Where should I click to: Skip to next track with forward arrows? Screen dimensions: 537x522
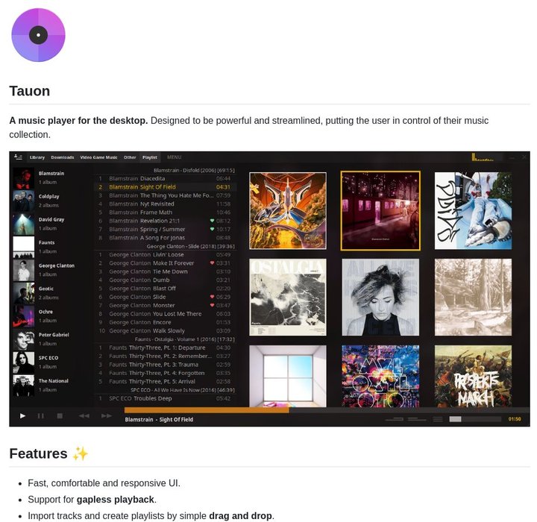[x=107, y=416]
